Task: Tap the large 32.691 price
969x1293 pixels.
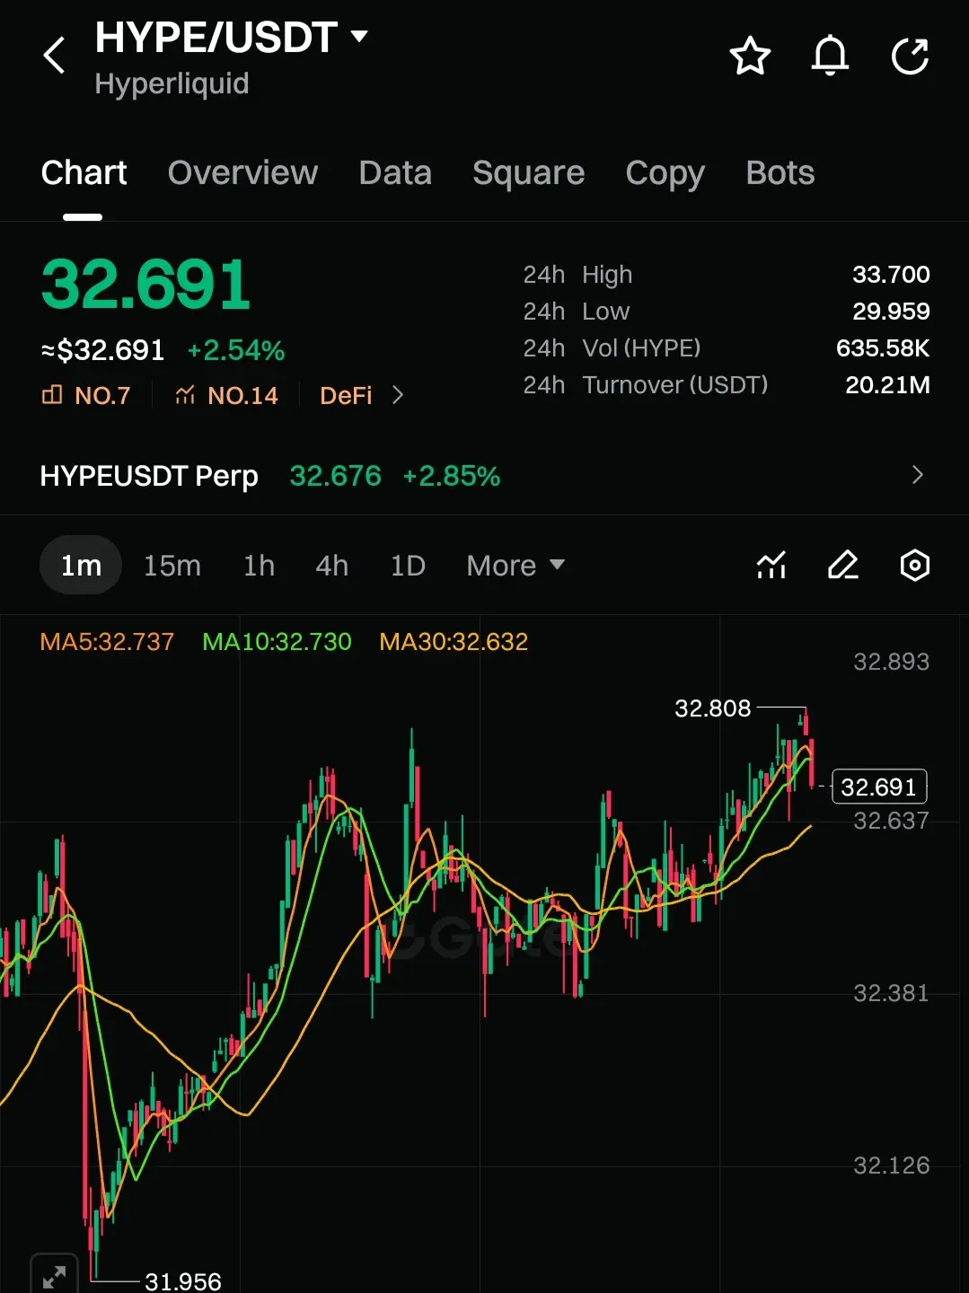Action: coord(145,285)
